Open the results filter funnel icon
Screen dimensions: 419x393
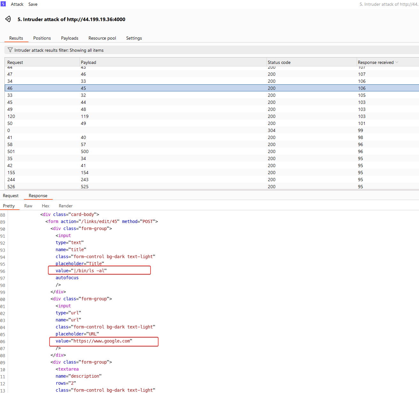(10, 50)
